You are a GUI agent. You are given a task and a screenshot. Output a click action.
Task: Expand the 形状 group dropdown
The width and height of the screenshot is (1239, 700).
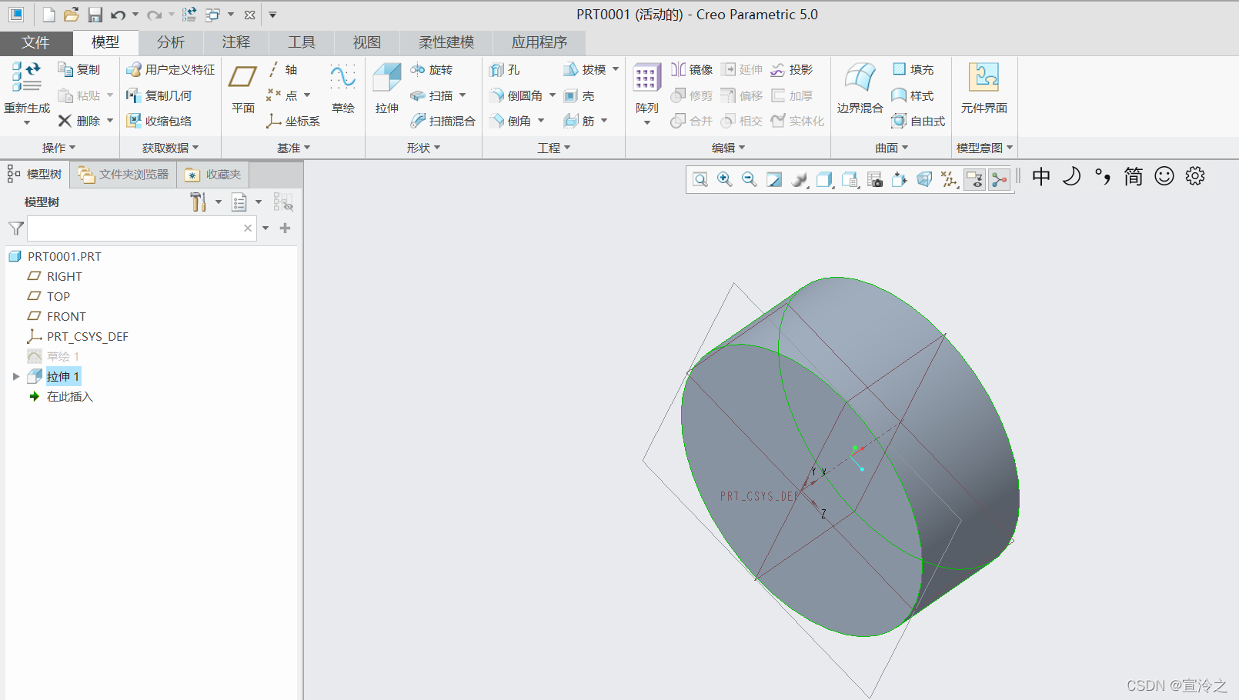click(x=424, y=148)
